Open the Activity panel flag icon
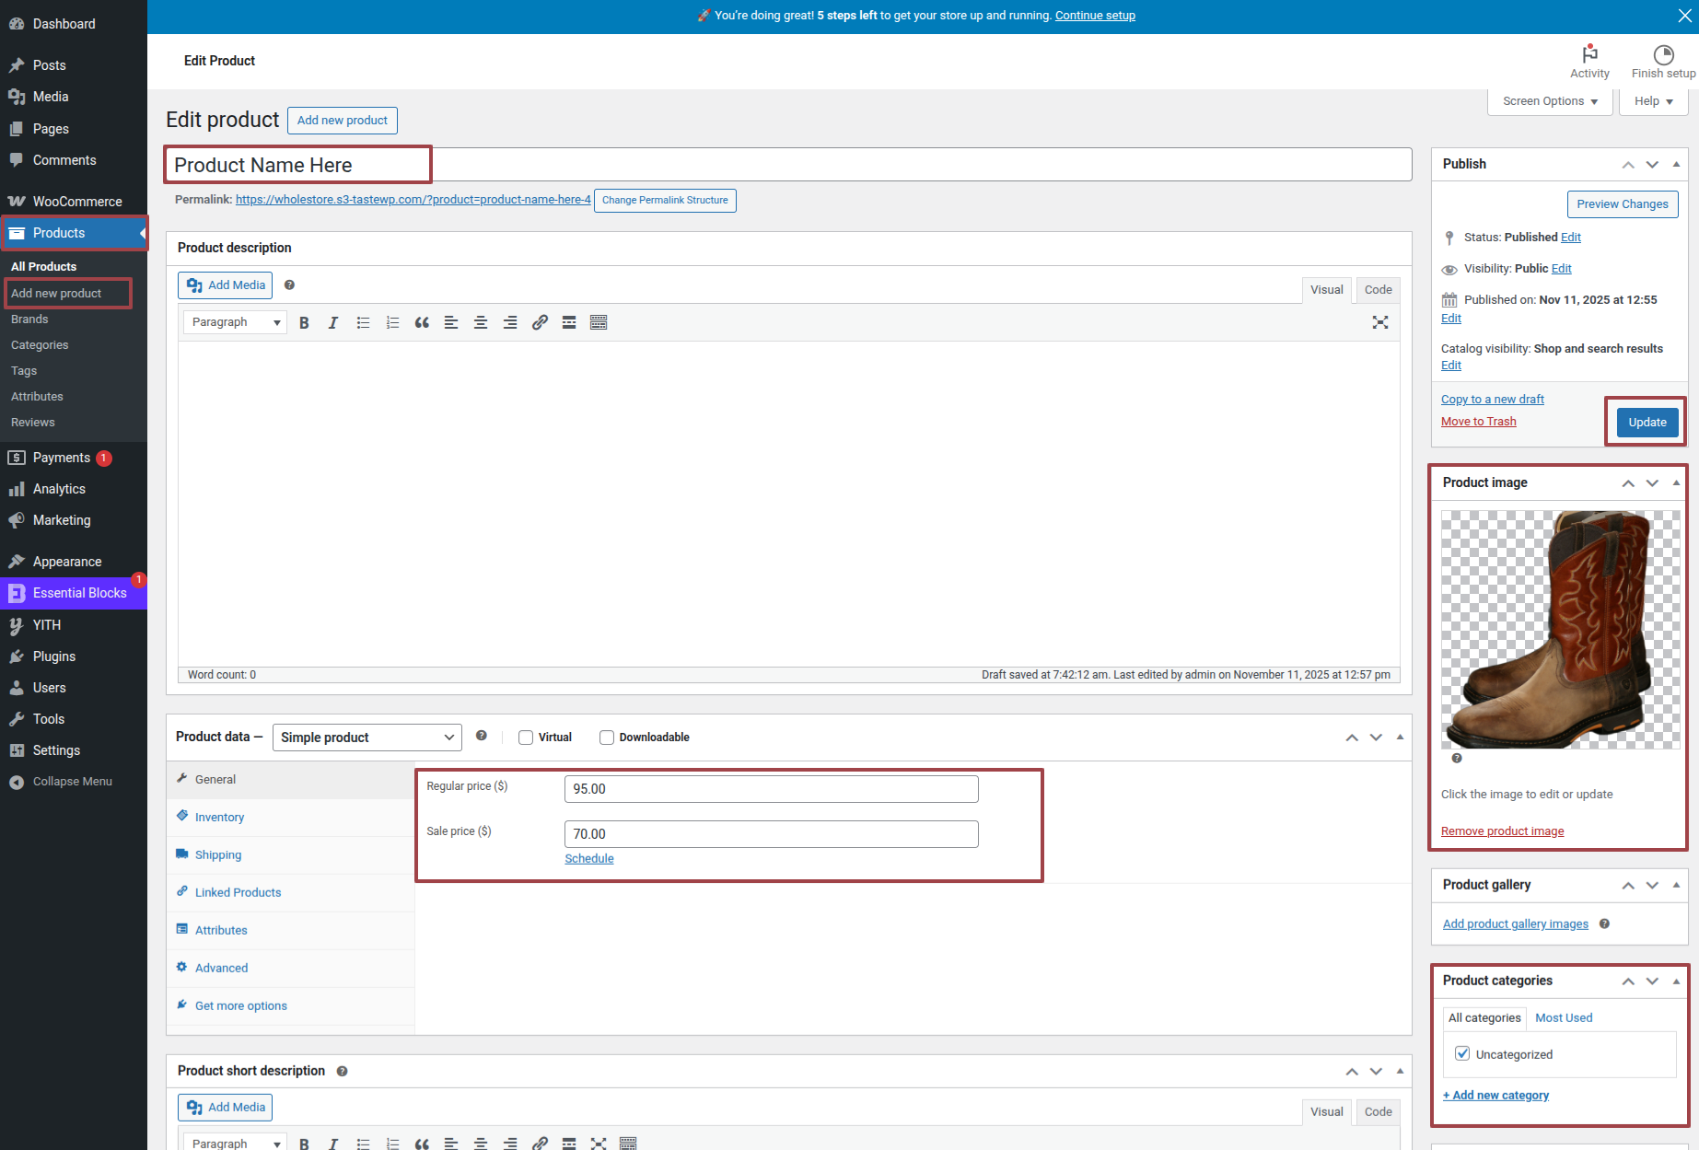Viewport: 1699px width, 1150px height. 1589,54
